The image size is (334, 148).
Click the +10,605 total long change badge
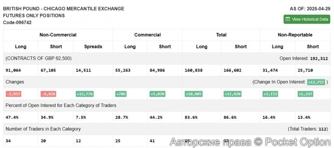(x=194, y=94)
